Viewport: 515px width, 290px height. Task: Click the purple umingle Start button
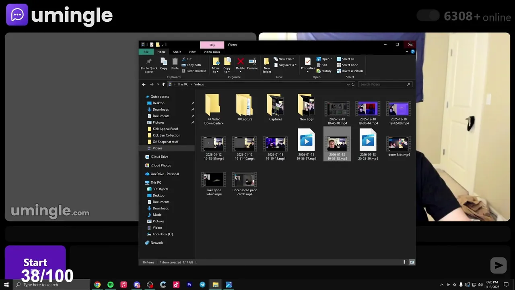(x=35, y=263)
